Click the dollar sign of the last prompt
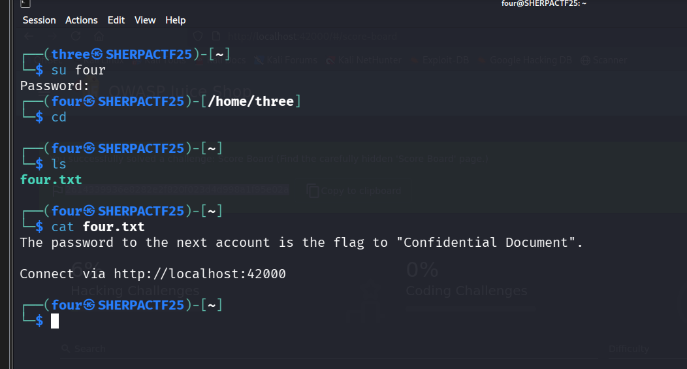Viewport: 687px width, 369px height. (39, 321)
